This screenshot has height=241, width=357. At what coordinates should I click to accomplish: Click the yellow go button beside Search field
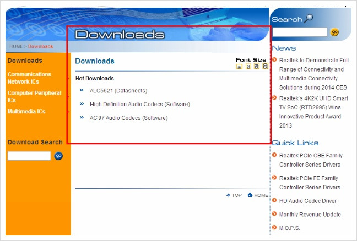[334, 32]
